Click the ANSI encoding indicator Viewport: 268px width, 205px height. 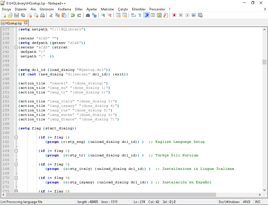tap(246, 202)
